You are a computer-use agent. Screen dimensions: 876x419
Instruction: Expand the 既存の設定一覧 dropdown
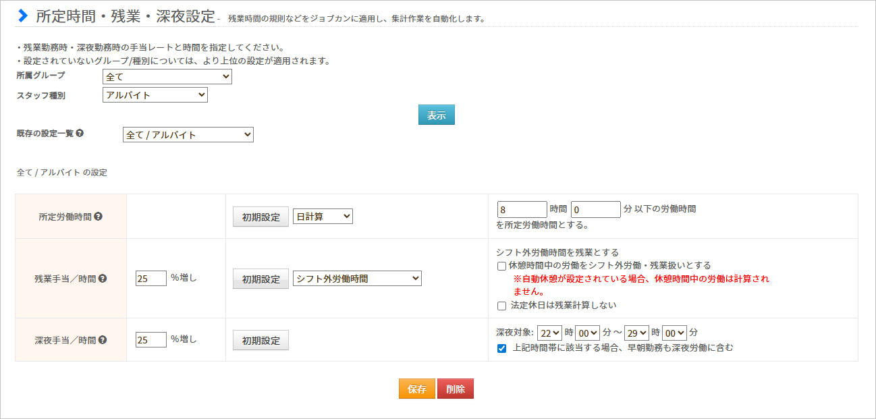188,135
